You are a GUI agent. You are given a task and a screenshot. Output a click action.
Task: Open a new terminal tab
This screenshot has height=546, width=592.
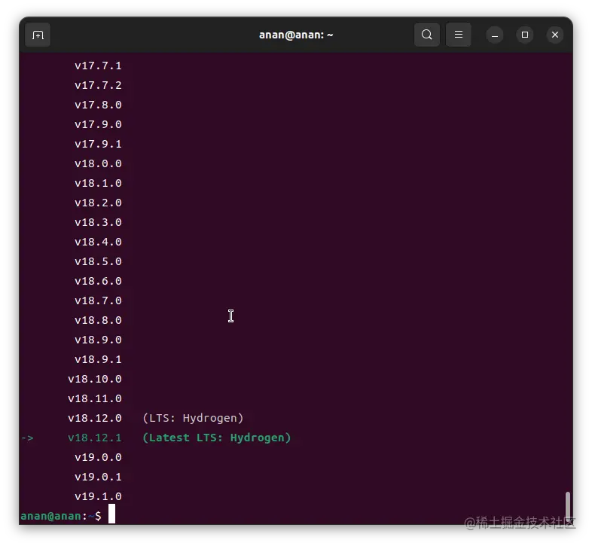click(38, 35)
